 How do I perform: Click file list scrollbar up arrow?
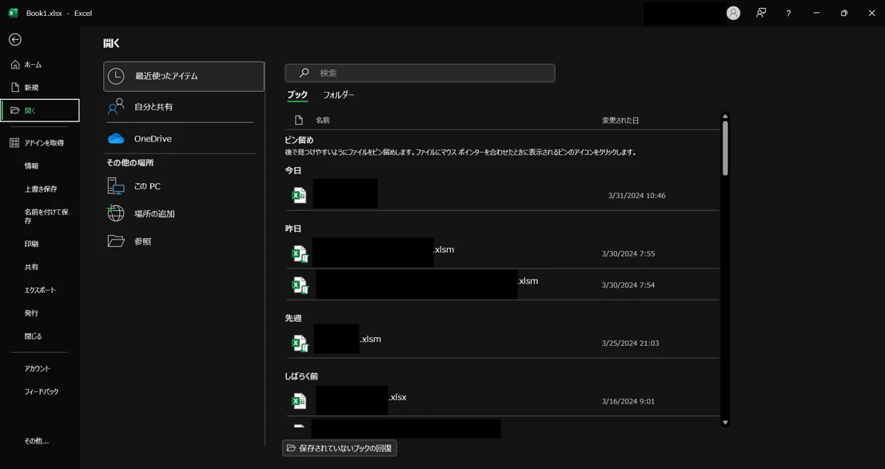[x=725, y=117]
